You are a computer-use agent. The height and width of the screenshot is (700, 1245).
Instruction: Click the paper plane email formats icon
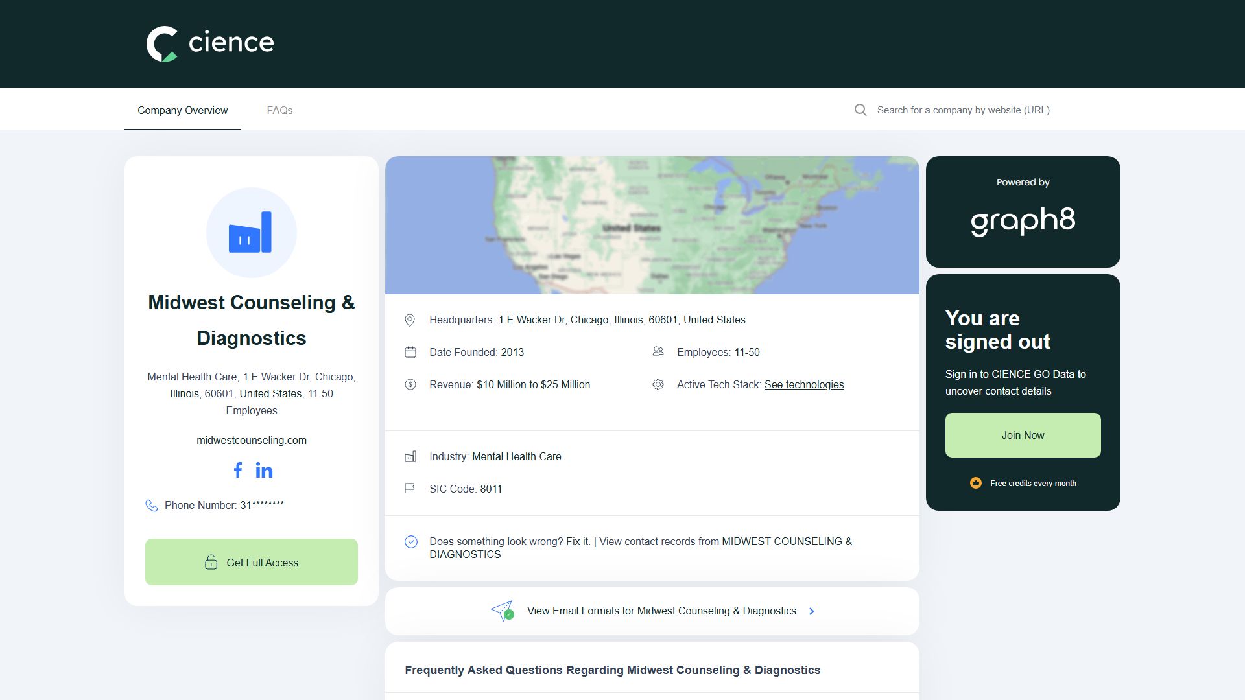(503, 611)
